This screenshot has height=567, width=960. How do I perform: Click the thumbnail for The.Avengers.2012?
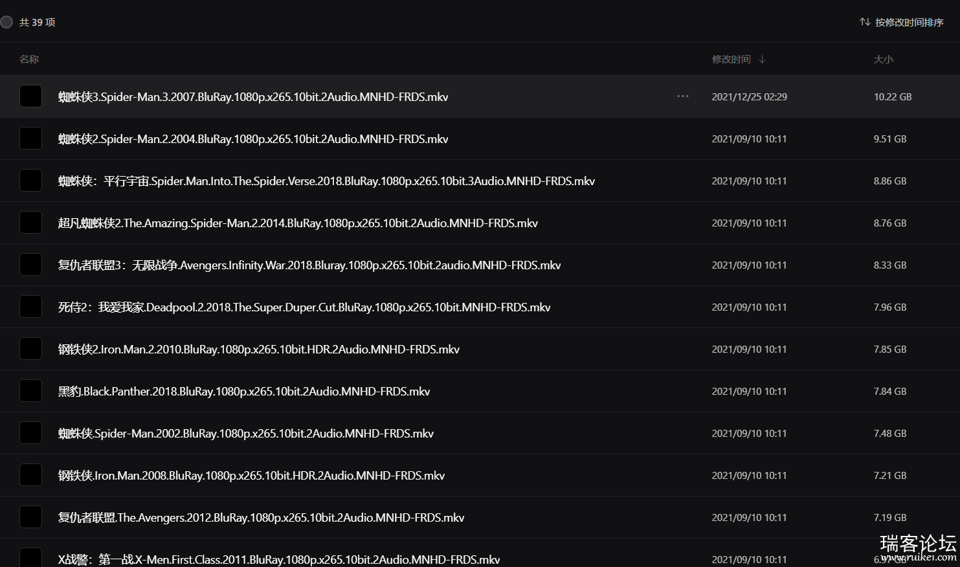(x=30, y=517)
